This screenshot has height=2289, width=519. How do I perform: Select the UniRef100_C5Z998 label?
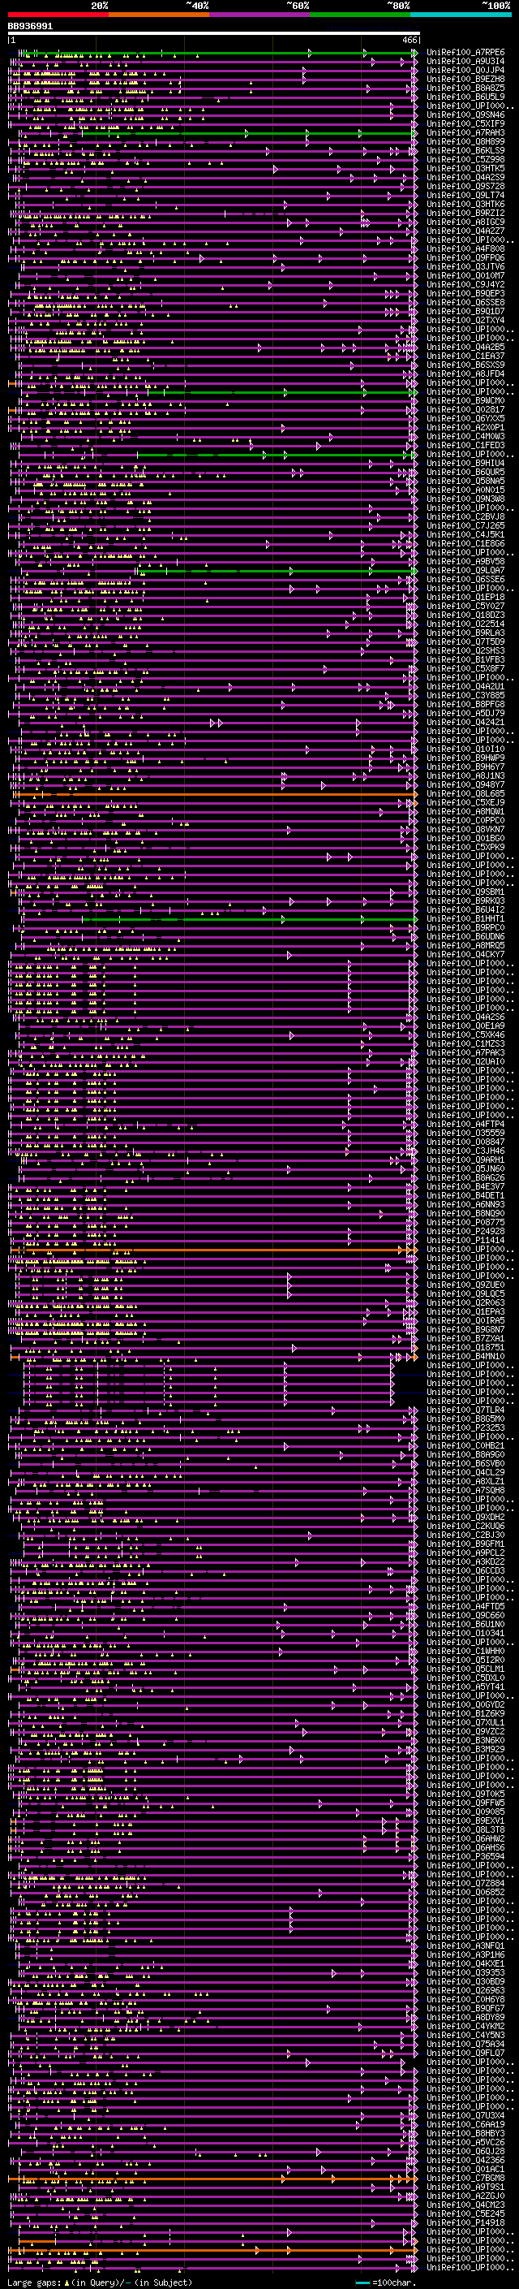[465, 159]
